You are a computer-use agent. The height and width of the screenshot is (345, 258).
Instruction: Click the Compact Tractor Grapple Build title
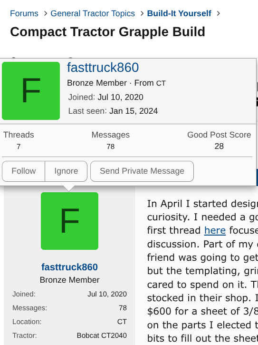(107, 32)
